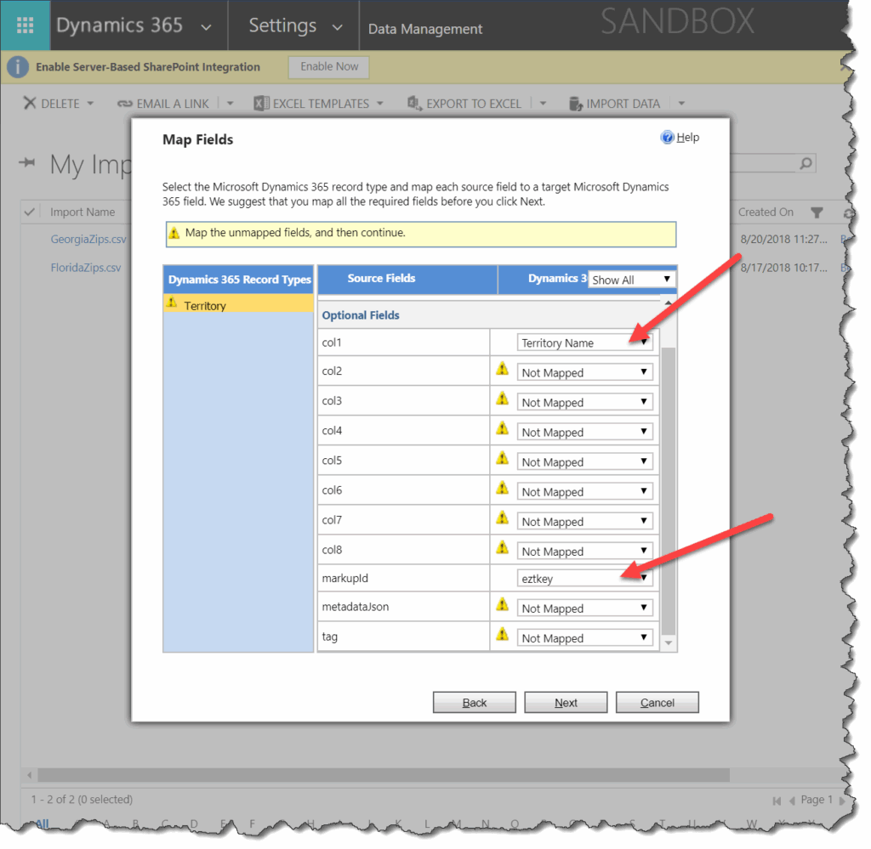Open the Show All dropdown
871x849 pixels.
631,279
